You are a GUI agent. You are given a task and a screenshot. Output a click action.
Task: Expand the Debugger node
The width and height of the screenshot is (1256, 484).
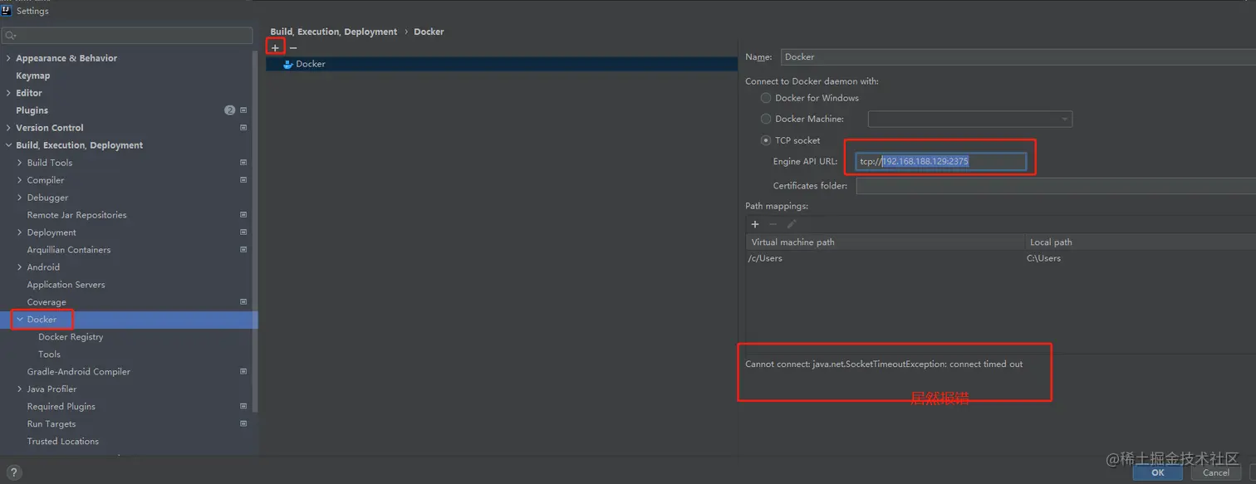(20, 198)
